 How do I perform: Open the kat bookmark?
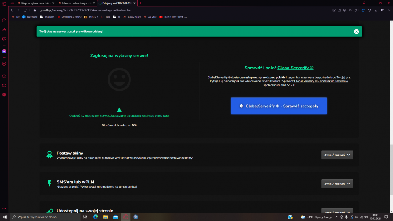[16, 17]
